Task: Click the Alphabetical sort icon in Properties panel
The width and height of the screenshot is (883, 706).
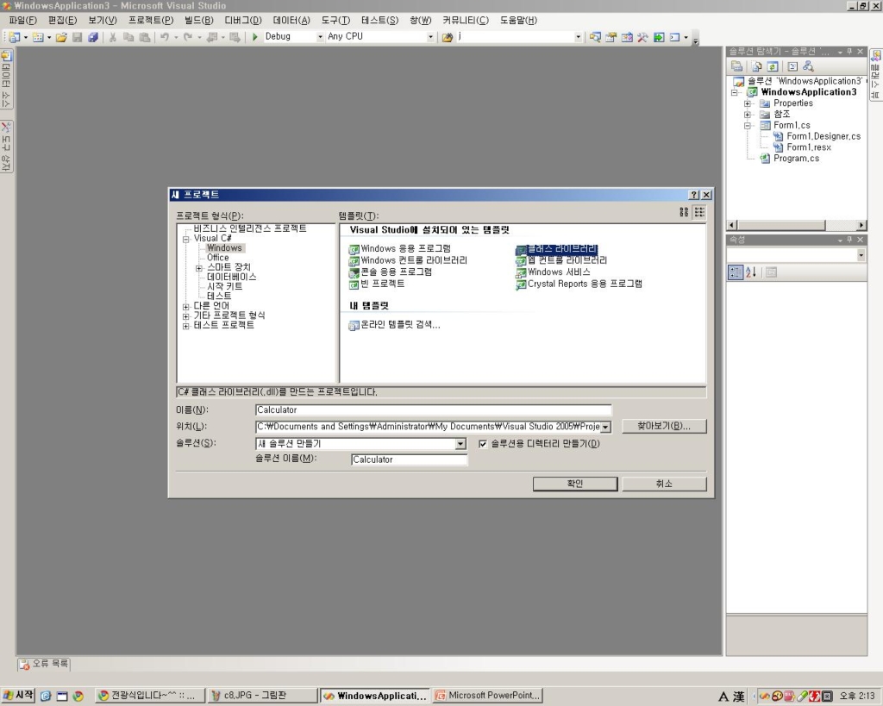Action: 751,272
